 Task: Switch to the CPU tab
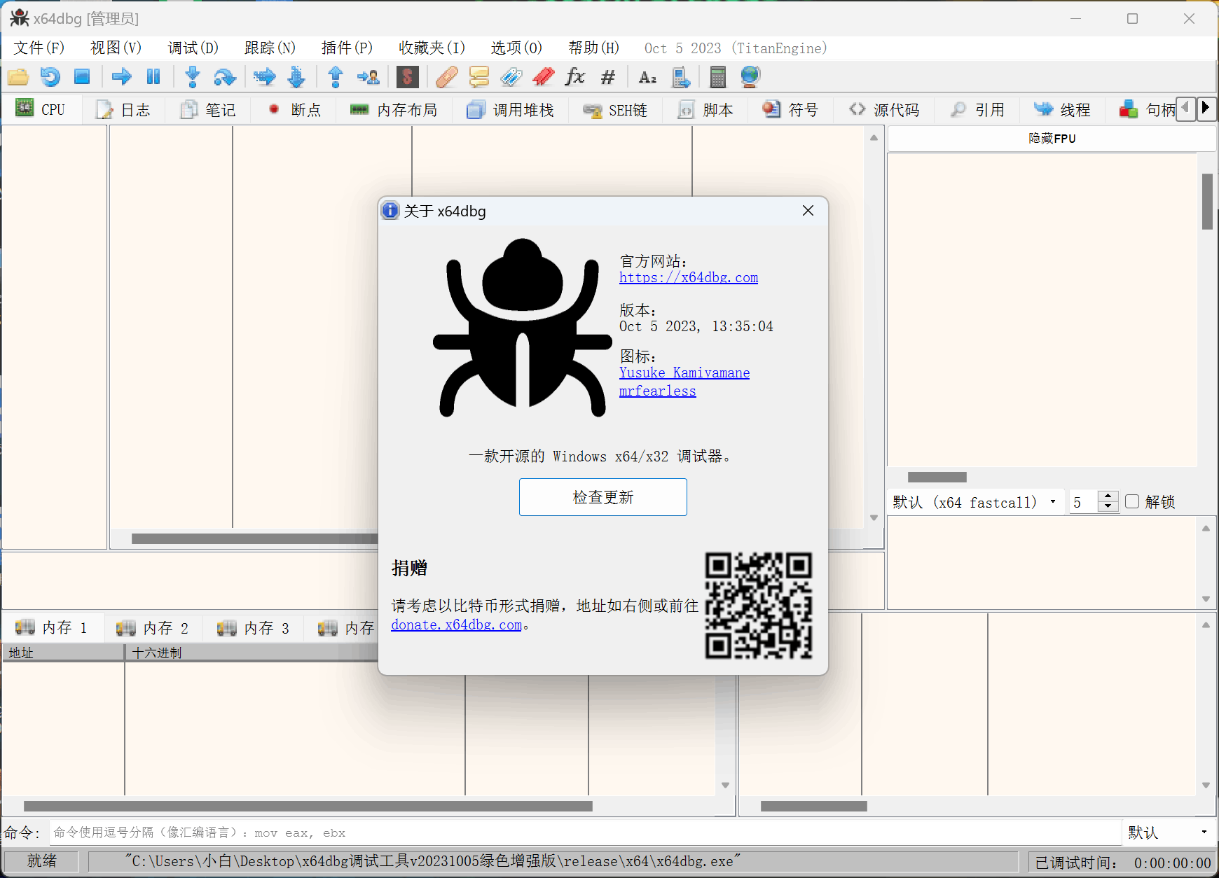pos(41,109)
